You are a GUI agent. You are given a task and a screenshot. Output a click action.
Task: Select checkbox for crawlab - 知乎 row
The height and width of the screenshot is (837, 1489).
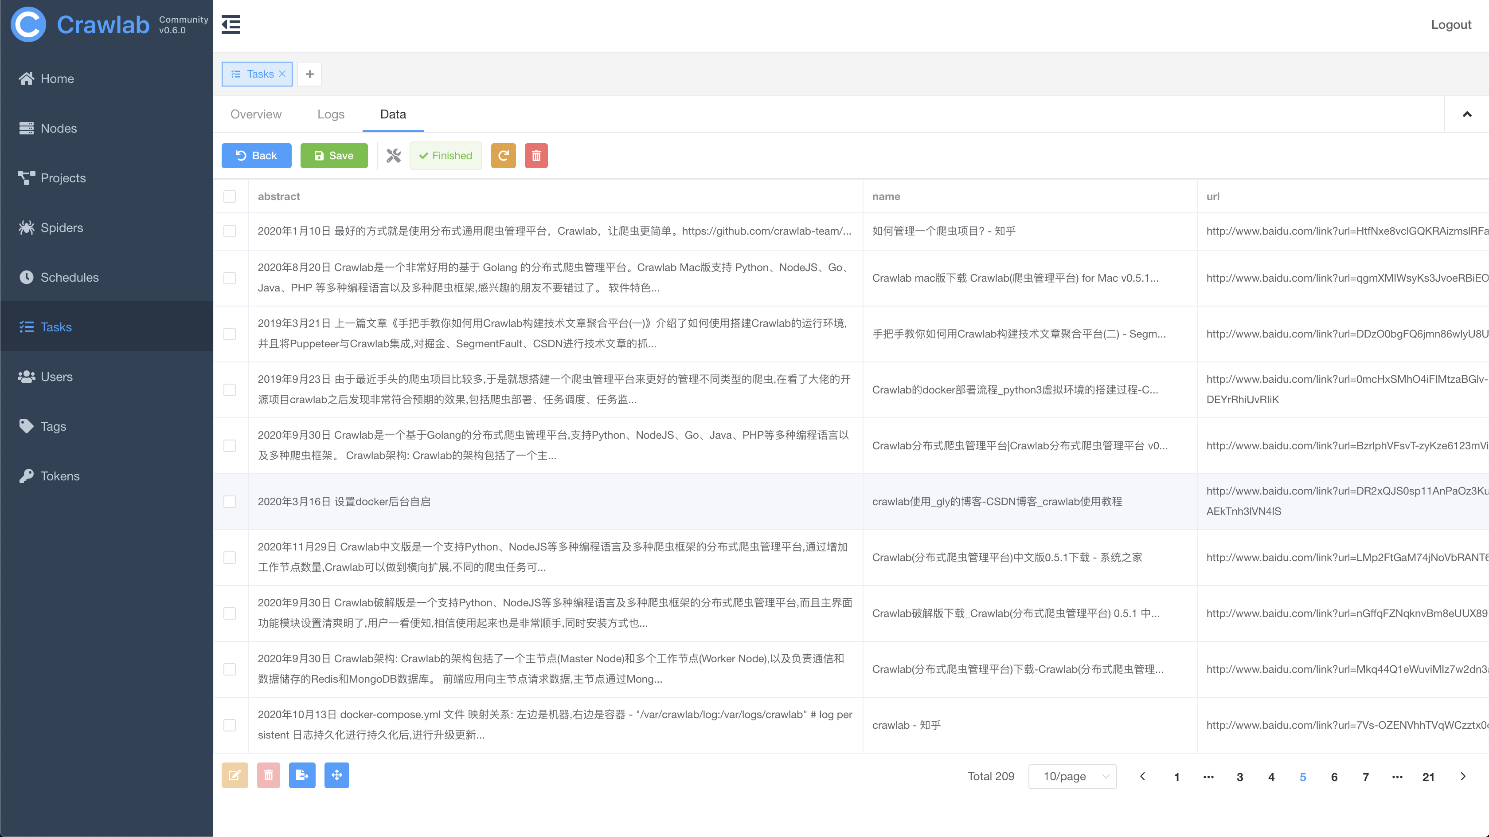(230, 725)
